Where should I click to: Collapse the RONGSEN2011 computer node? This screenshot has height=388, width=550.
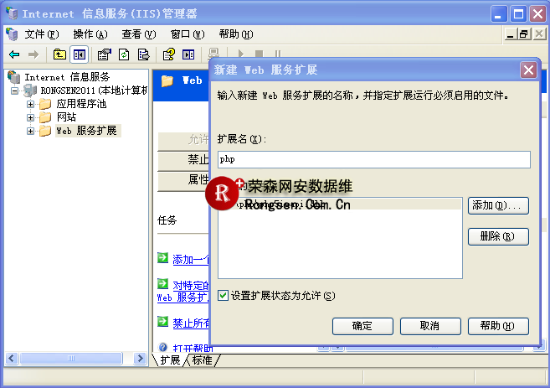(x=16, y=91)
